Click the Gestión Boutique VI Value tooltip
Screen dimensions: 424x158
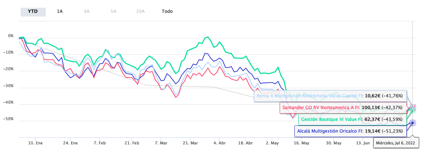353,119
